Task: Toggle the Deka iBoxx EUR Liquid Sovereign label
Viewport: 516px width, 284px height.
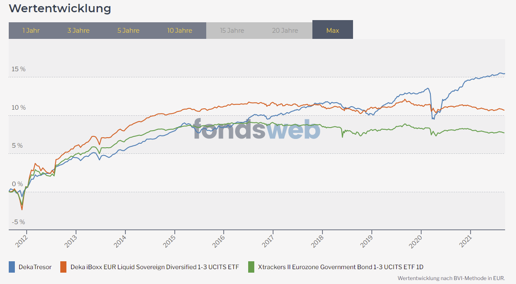Action: point(155,267)
